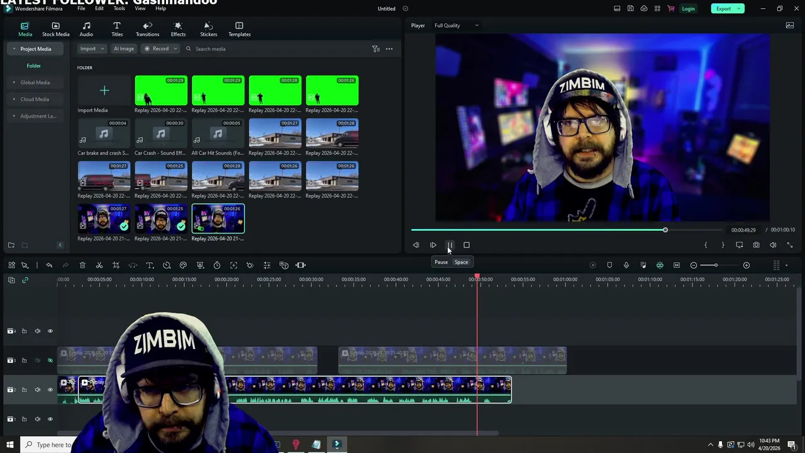This screenshot has height=453, width=805.
Task: Stop playback with the square button
Action: pyautogui.click(x=467, y=245)
